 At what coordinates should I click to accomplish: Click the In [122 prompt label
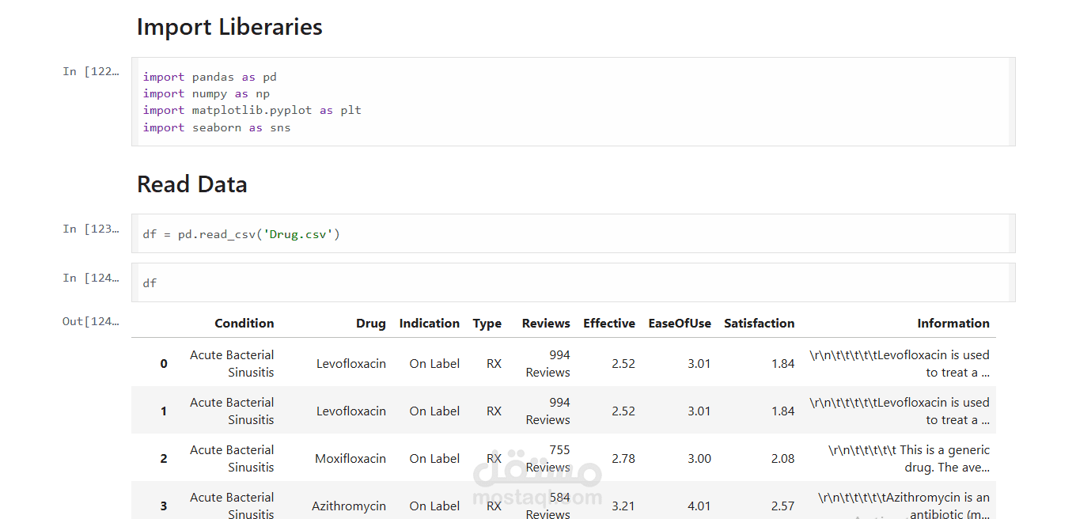[91, 71]
